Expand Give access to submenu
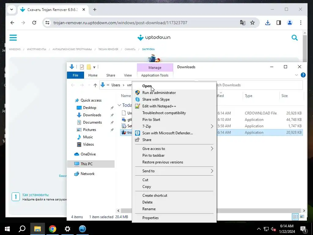 point(174,149)
